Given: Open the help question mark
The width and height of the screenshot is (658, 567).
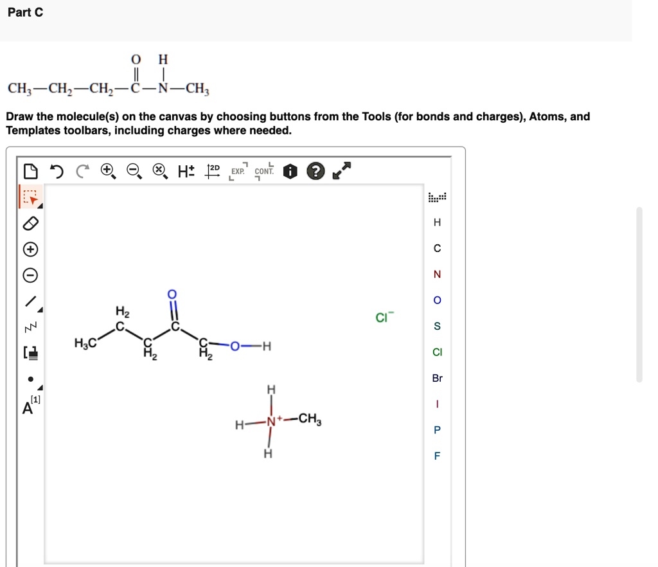Looking at the screenshot, I should point(316,170).
